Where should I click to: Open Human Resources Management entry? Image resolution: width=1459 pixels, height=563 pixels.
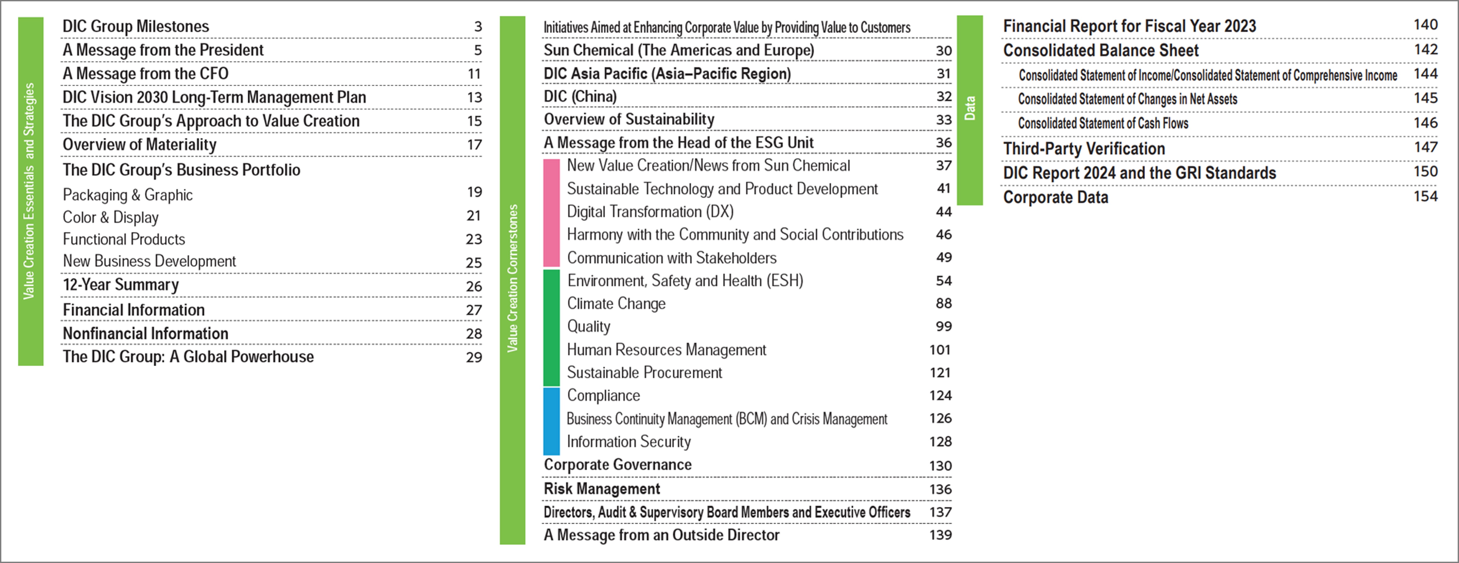tap(667, 350)
